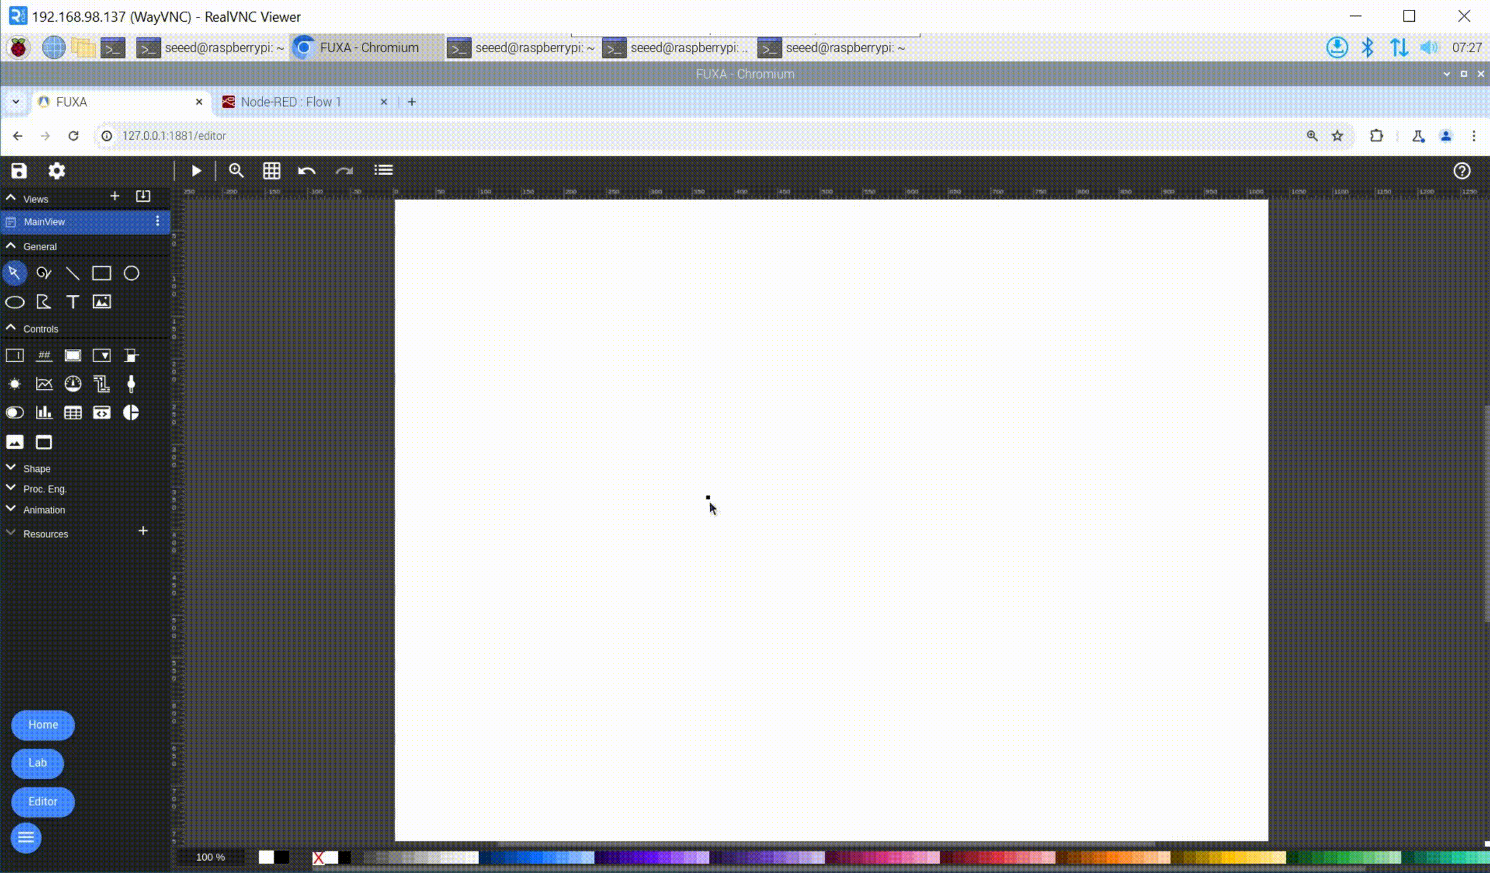Add a bar chart control
This screenshot has width=1490, height=873.
pos(43,413)
